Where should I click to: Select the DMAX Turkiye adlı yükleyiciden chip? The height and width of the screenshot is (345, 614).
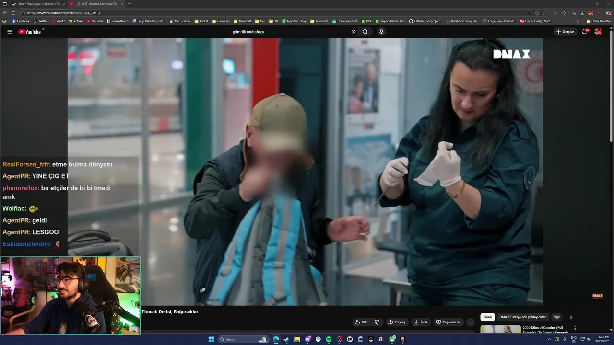pos(523,317)
